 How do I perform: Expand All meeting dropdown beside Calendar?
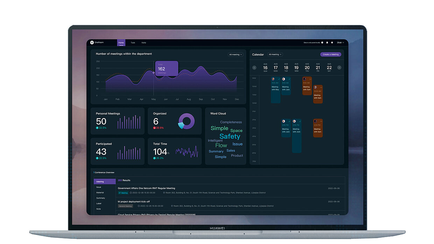tap(275, 55)
